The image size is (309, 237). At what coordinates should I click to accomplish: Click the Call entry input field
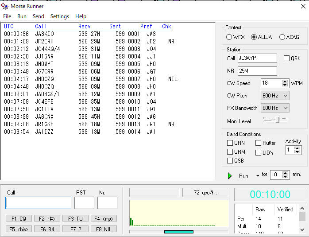point(39,203)
